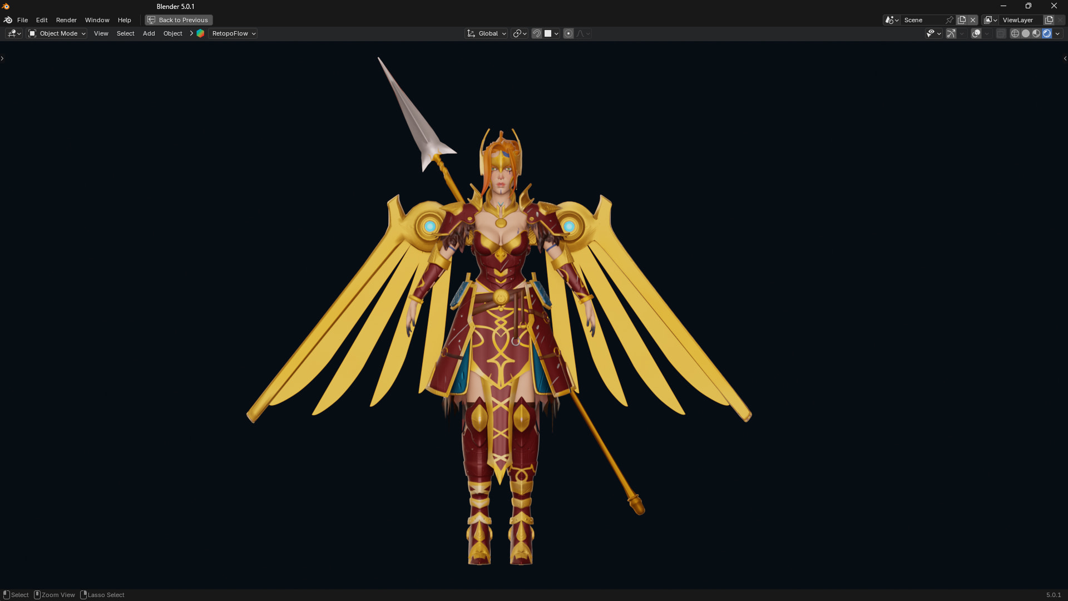Click the Blender logo menu icon
Image resolution: width=1068 pixels, height=601 pixels.
click(x=8, y=20)
